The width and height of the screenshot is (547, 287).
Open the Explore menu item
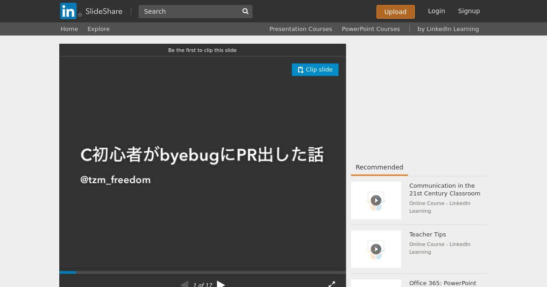pyautogui.click(x=98, y=29)
